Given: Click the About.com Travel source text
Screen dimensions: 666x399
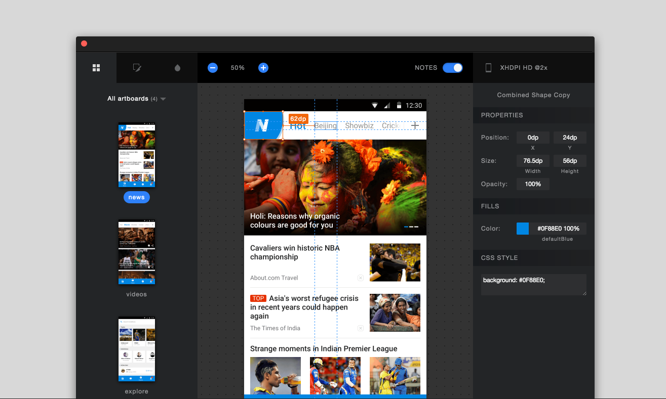Looking at the screenshot, I should pyautogui.click(x=274, y=278).
